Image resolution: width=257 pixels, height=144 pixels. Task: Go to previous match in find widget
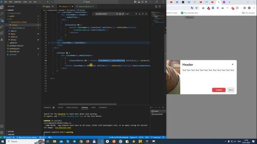136,14
